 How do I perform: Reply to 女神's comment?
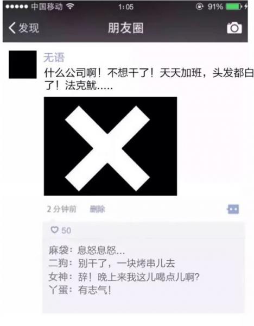[x=124, y=277]
